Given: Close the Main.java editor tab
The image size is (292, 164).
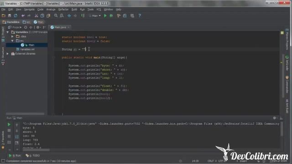Looking at the screenshot, I should [x=68, y=27].
